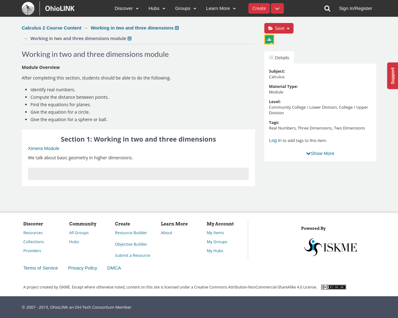Expand Show More details
Viewport: 398px width, 318px height.
320,153
